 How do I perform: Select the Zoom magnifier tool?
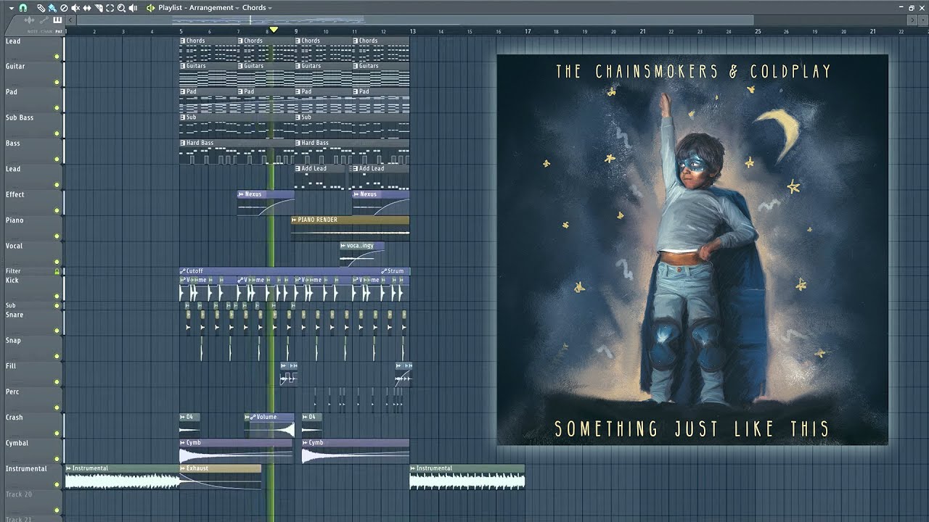coord(121,8)
